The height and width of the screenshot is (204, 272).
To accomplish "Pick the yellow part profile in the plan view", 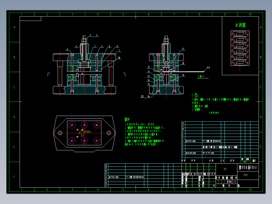I will (x=84, y=133).
